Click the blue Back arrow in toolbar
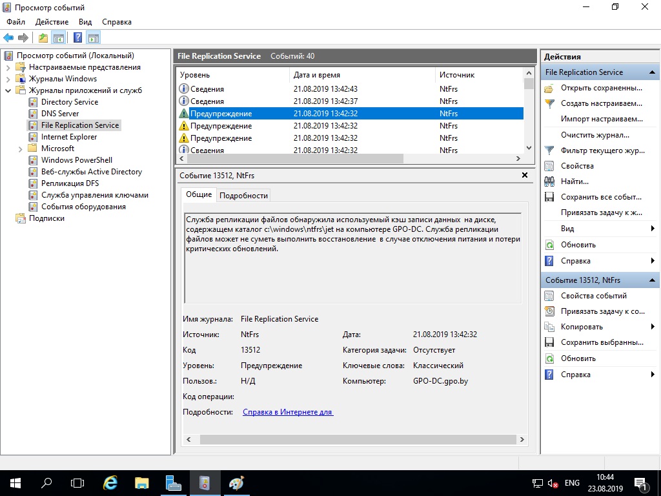661x496 pixels. (8, 37)
